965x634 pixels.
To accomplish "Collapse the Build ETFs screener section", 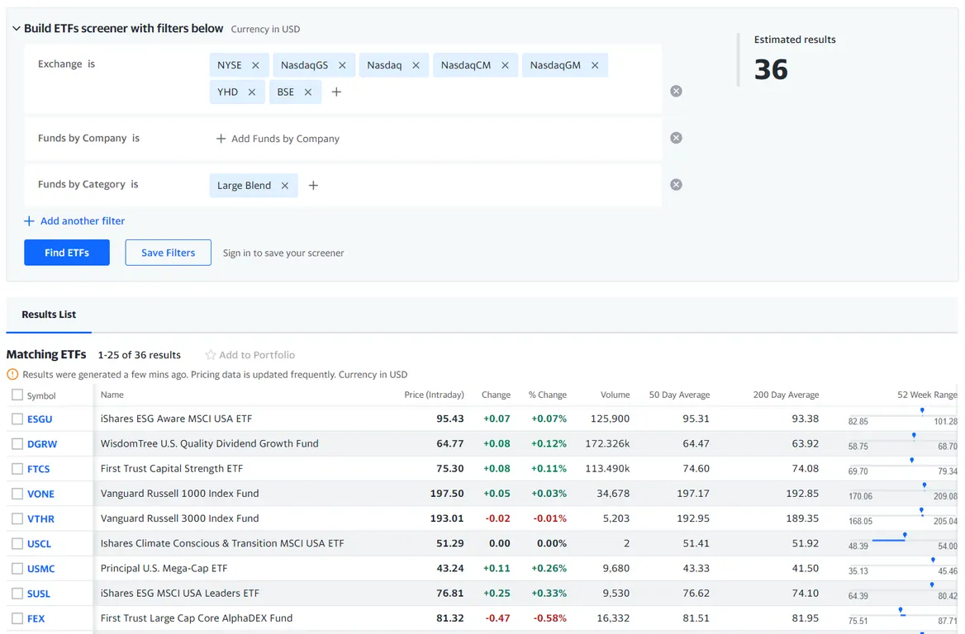I will tap(17, 28).
